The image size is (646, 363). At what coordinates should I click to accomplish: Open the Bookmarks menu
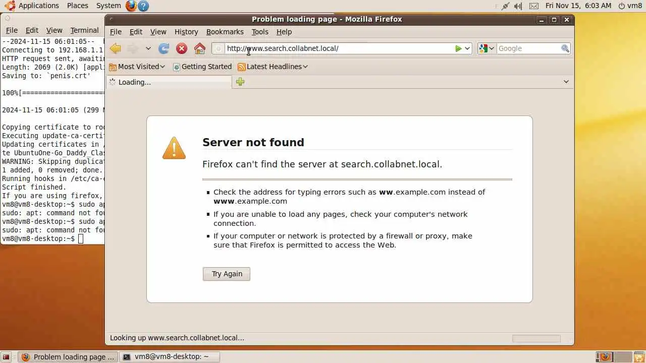(225, 32)
